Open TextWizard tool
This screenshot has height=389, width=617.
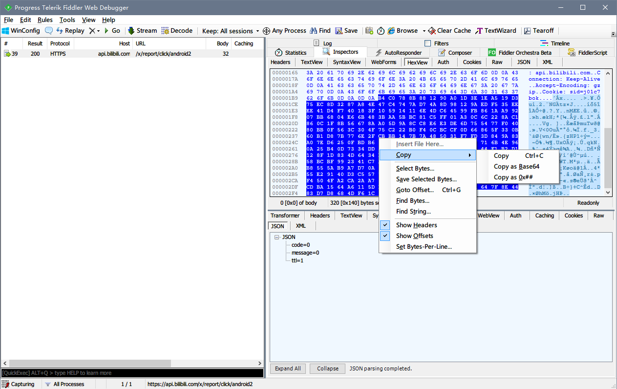point(496,31)
